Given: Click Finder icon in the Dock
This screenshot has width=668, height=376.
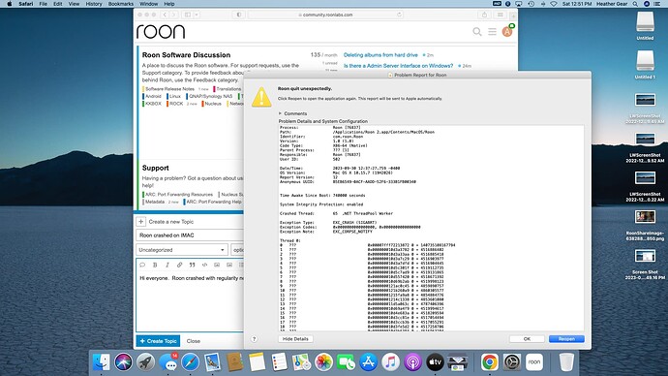Looking at the screenshot, I should pos(102,362).
